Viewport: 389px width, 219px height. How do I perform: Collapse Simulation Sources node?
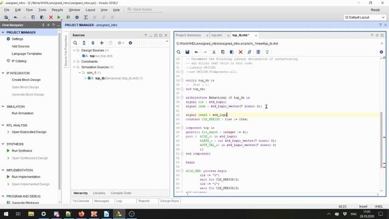[x=74, y=67]
